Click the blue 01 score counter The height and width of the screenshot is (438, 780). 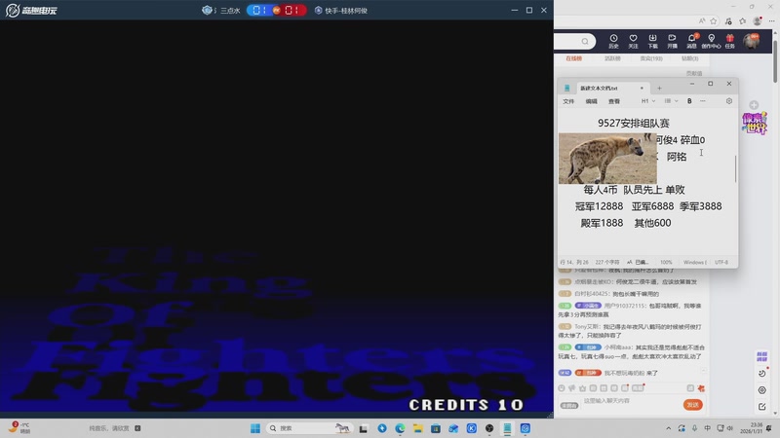point(259,10)
